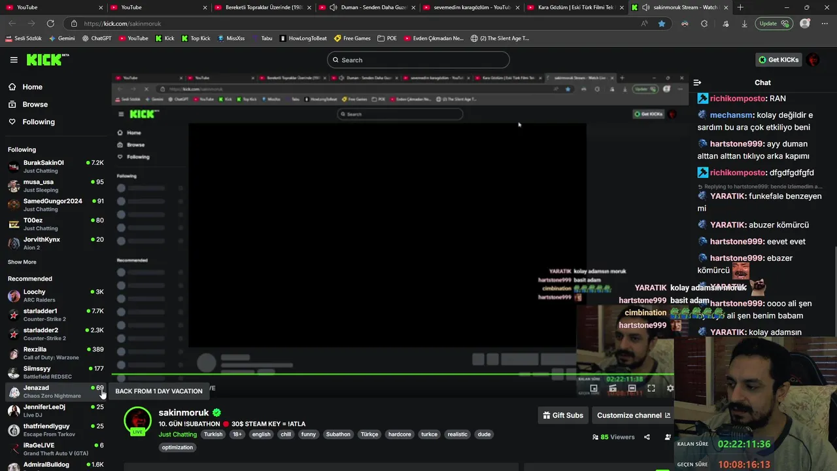The width and height of the screenshot is (837, 471).
Task: Expand following list with Show More
Action: coord(22,262)
